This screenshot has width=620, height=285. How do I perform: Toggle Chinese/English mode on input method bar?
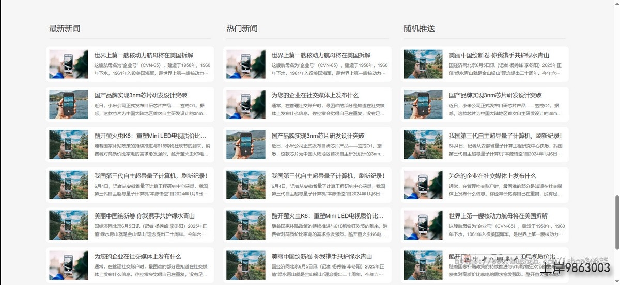(475, 259)
